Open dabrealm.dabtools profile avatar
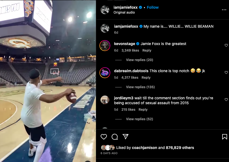 (105, 72)
